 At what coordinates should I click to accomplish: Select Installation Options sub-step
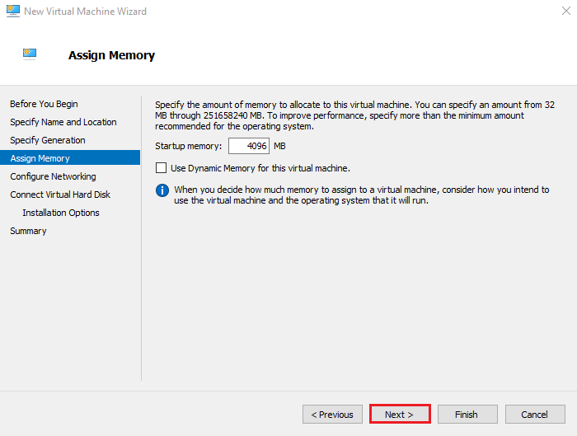(x=61, y=213)
